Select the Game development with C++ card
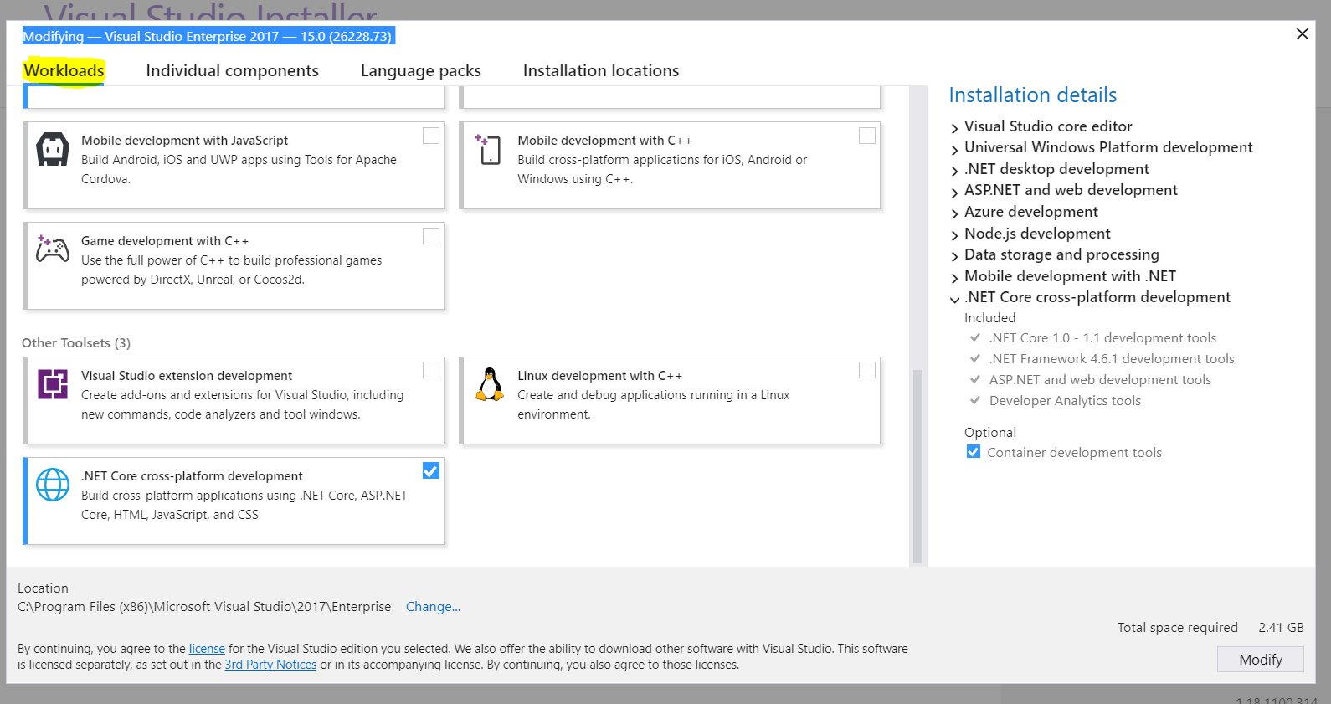The width and height of the screenshot is (1331, 704). click(x=234, y=266)
